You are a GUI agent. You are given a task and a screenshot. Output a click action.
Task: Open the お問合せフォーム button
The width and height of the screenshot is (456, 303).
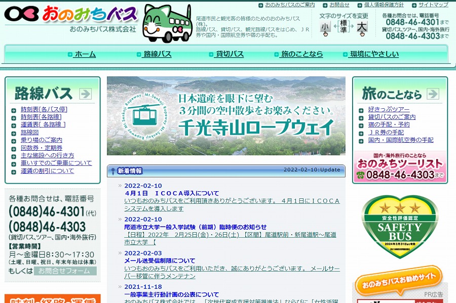(65, 271)
